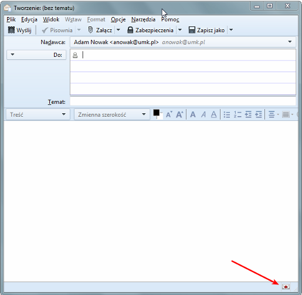The image size is (302, 295).
Task: Underline the selected text
Action: 214,114
